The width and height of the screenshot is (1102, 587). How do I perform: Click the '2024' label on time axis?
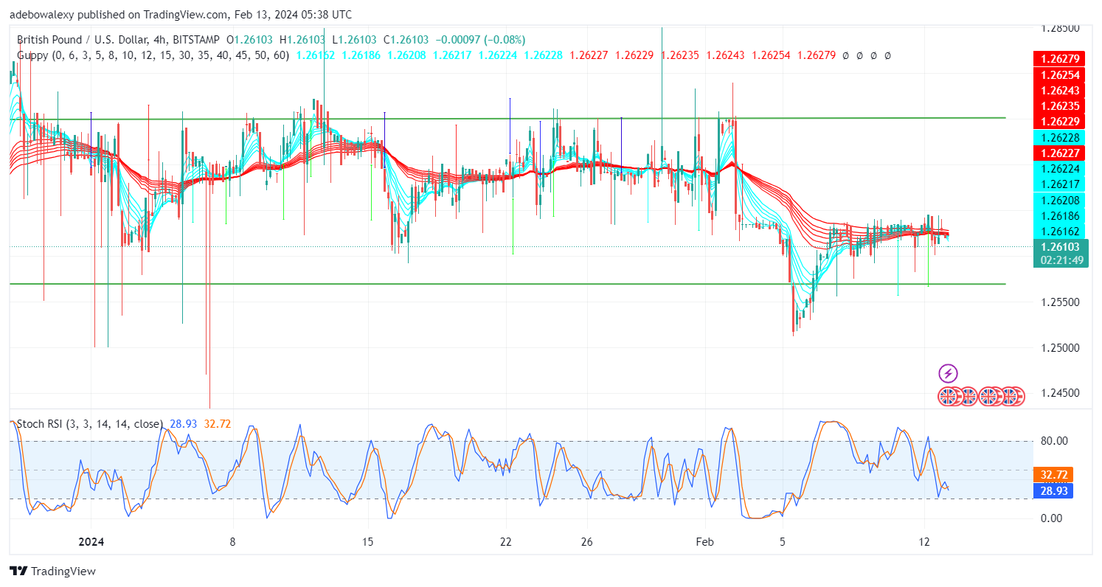tap(91, 541)
